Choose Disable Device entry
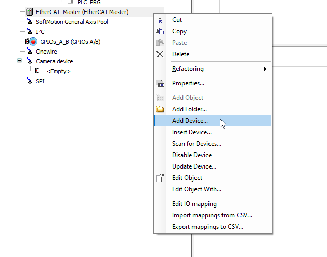This screenshot has width=327, height=257. pyautogui.click(x=213, y=155)
